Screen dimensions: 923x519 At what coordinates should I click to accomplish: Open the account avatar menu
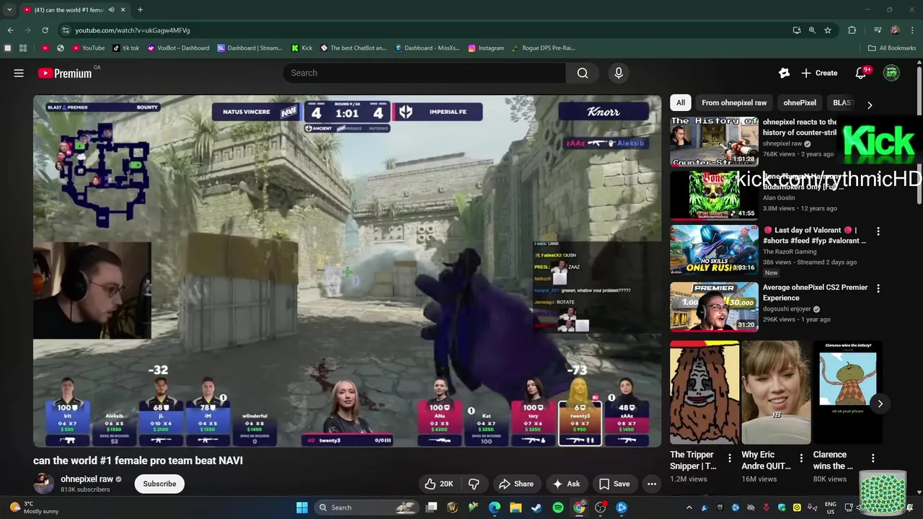point(891,73)
